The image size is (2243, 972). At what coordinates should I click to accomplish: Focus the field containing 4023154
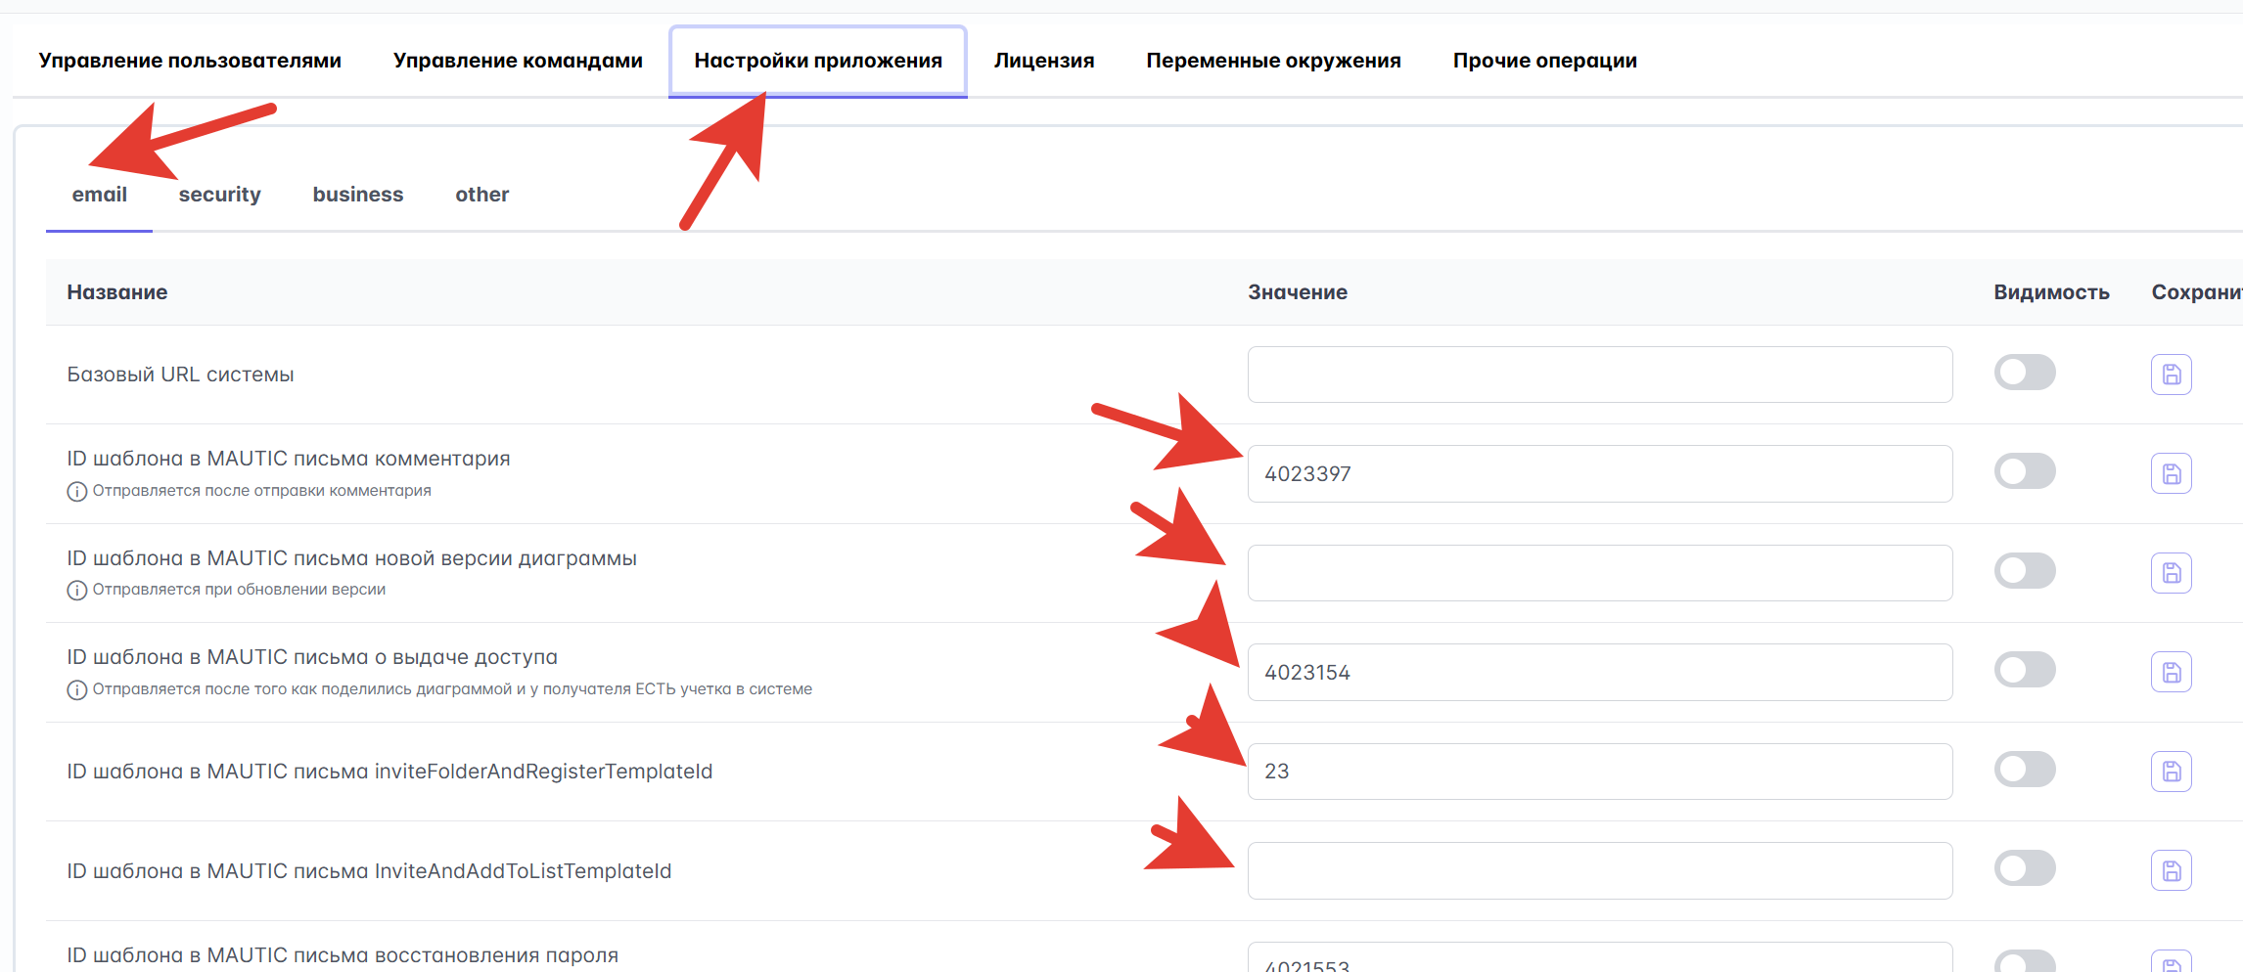(x=1599, y=673)
